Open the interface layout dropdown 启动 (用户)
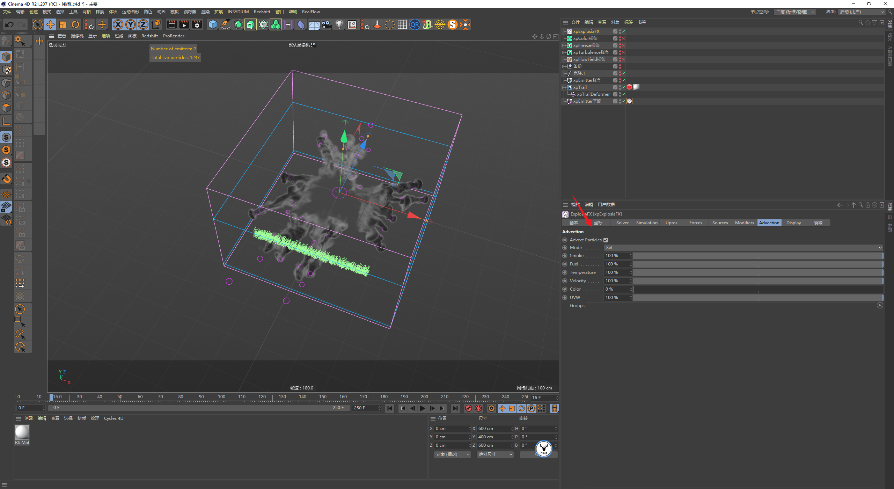Screen dimensions: 894x489 pos(862,12)
